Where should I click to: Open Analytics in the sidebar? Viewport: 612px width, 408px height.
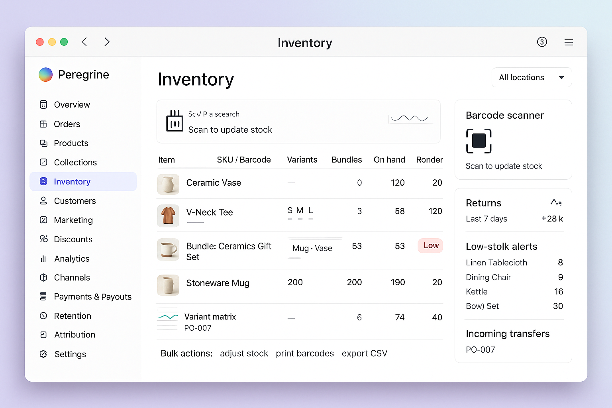(72, 259)
